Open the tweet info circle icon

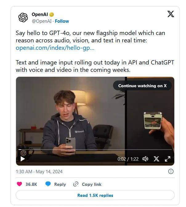coord(171,171)
